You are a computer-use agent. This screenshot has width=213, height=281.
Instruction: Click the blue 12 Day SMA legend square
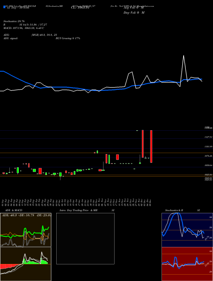click(x=4, y=7)
